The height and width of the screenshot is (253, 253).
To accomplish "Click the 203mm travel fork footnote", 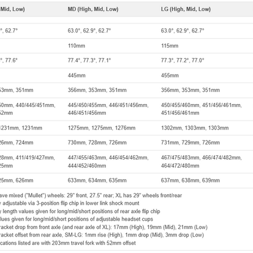I will pyautogui.click(x=68, y=243).
